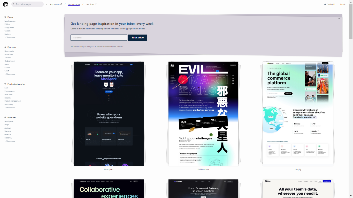Open Frame.io in the Products list

pyautogui.click(x=8, y=131)
